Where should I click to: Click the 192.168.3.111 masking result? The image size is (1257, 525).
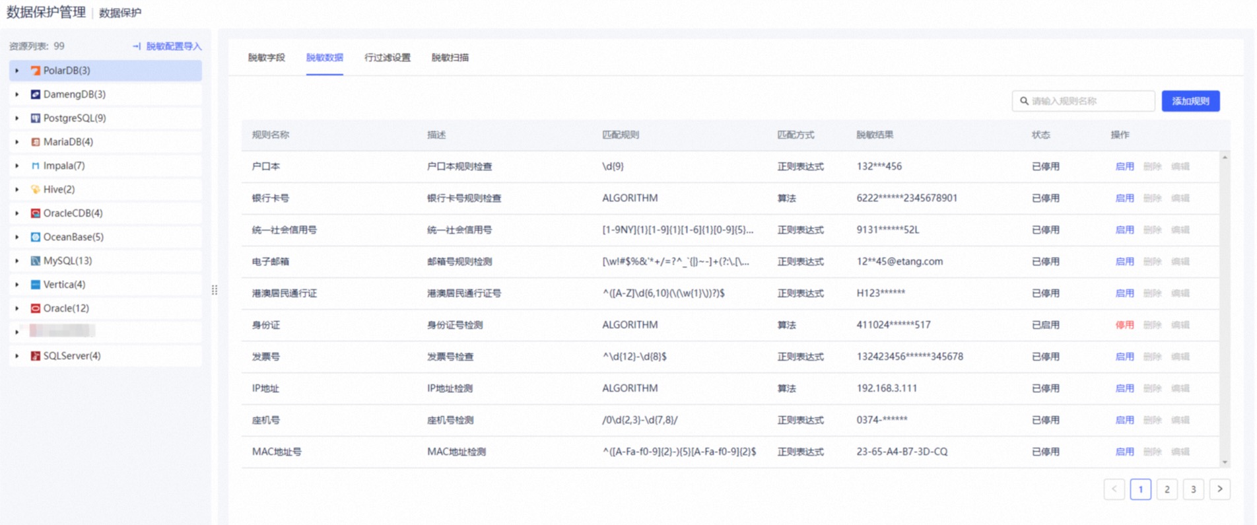pyautogui.click(x=887, y=388)
